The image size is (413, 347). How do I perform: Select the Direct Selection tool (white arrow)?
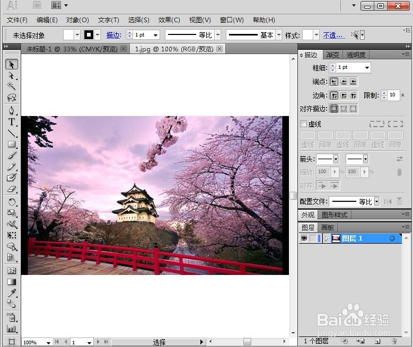(12, 76)
